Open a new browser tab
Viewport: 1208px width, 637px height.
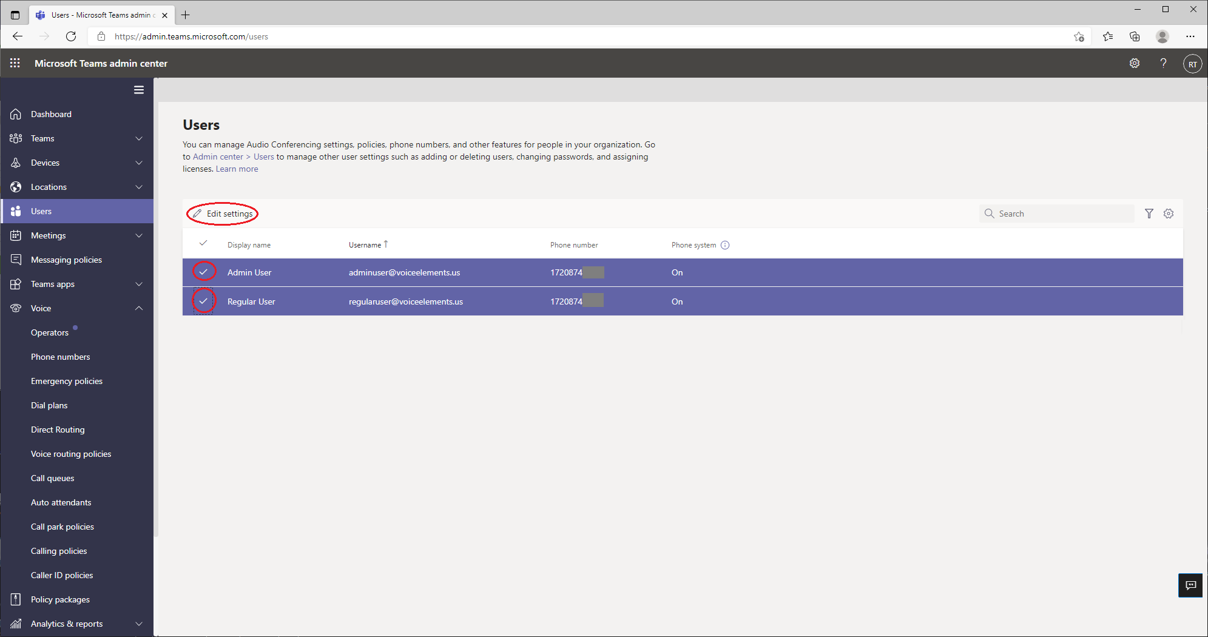[186, 15]
